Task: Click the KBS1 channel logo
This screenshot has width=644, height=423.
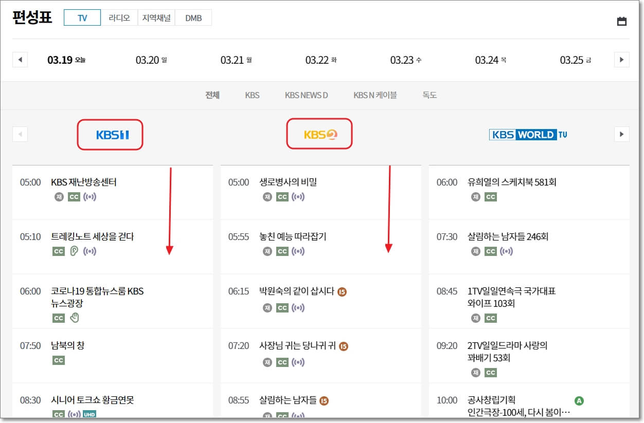Action: tap(112, 135)
